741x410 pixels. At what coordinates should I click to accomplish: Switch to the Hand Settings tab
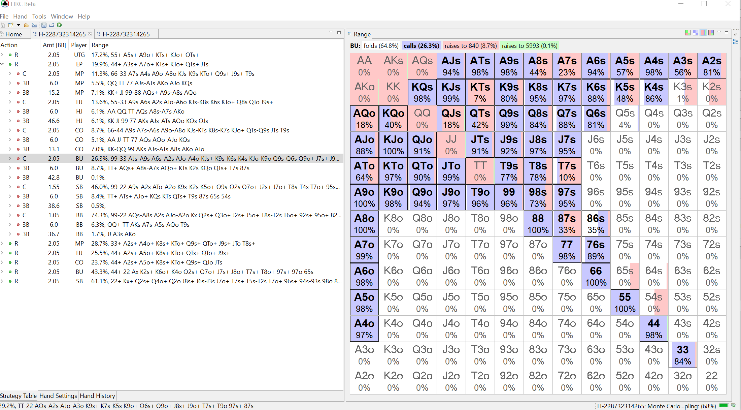[x=58, y=396]
